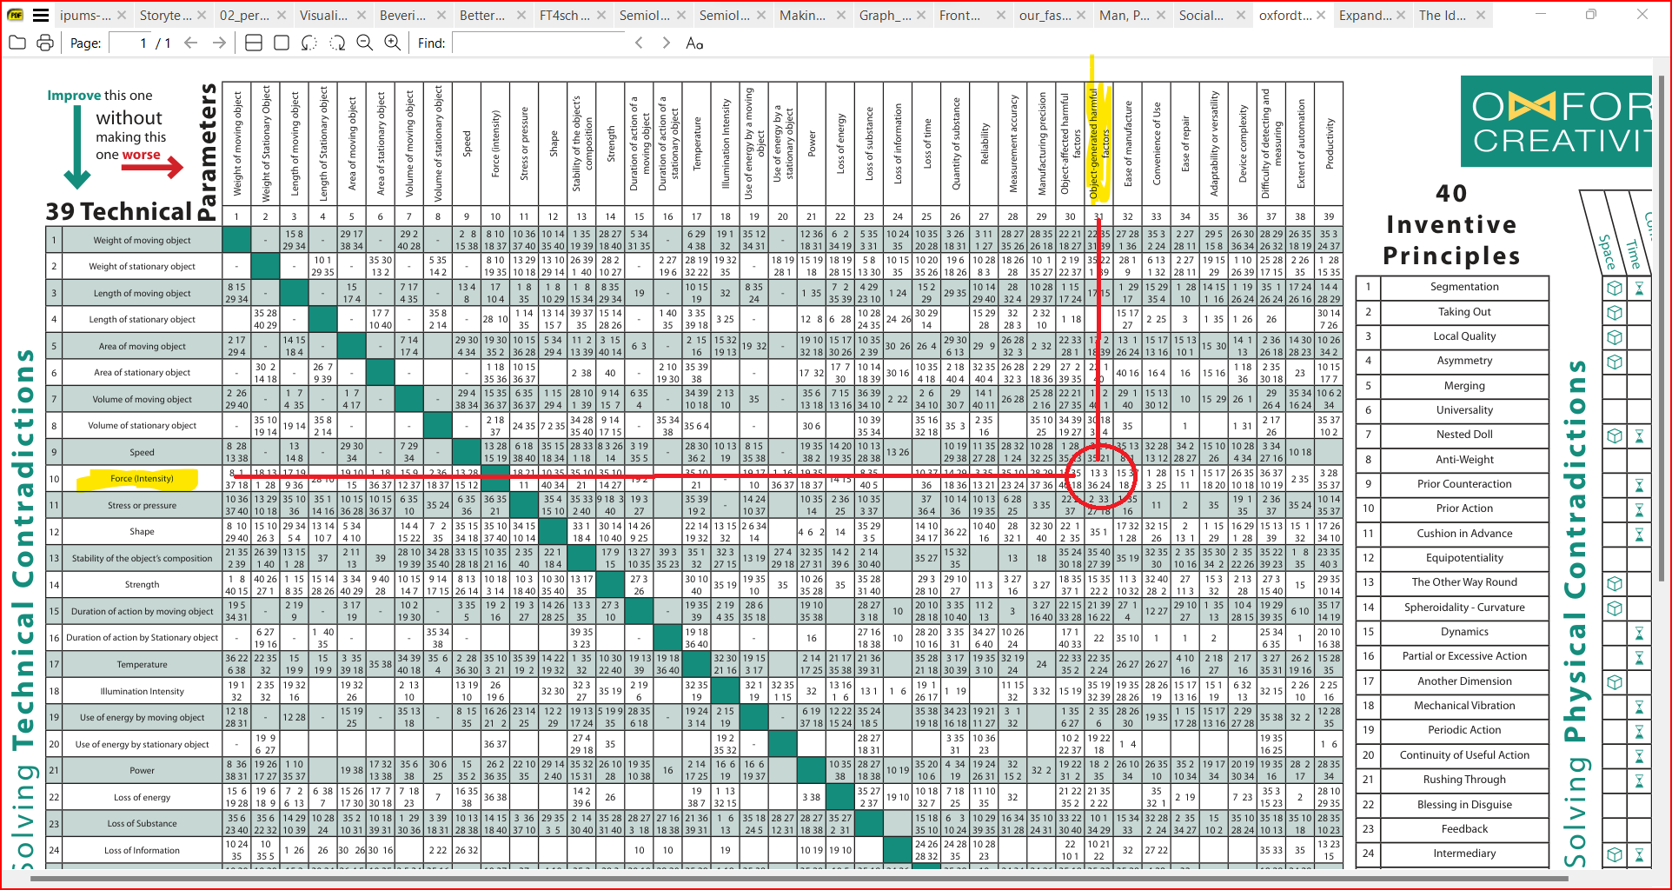Close the oxfordt... tab
Image resolution: width=1672 pixels, height=890 pixels.
click(x=1320, y=15)
